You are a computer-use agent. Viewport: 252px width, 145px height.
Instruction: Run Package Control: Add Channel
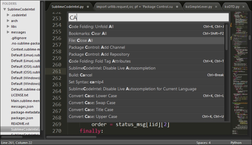click(x=146, y=47)
